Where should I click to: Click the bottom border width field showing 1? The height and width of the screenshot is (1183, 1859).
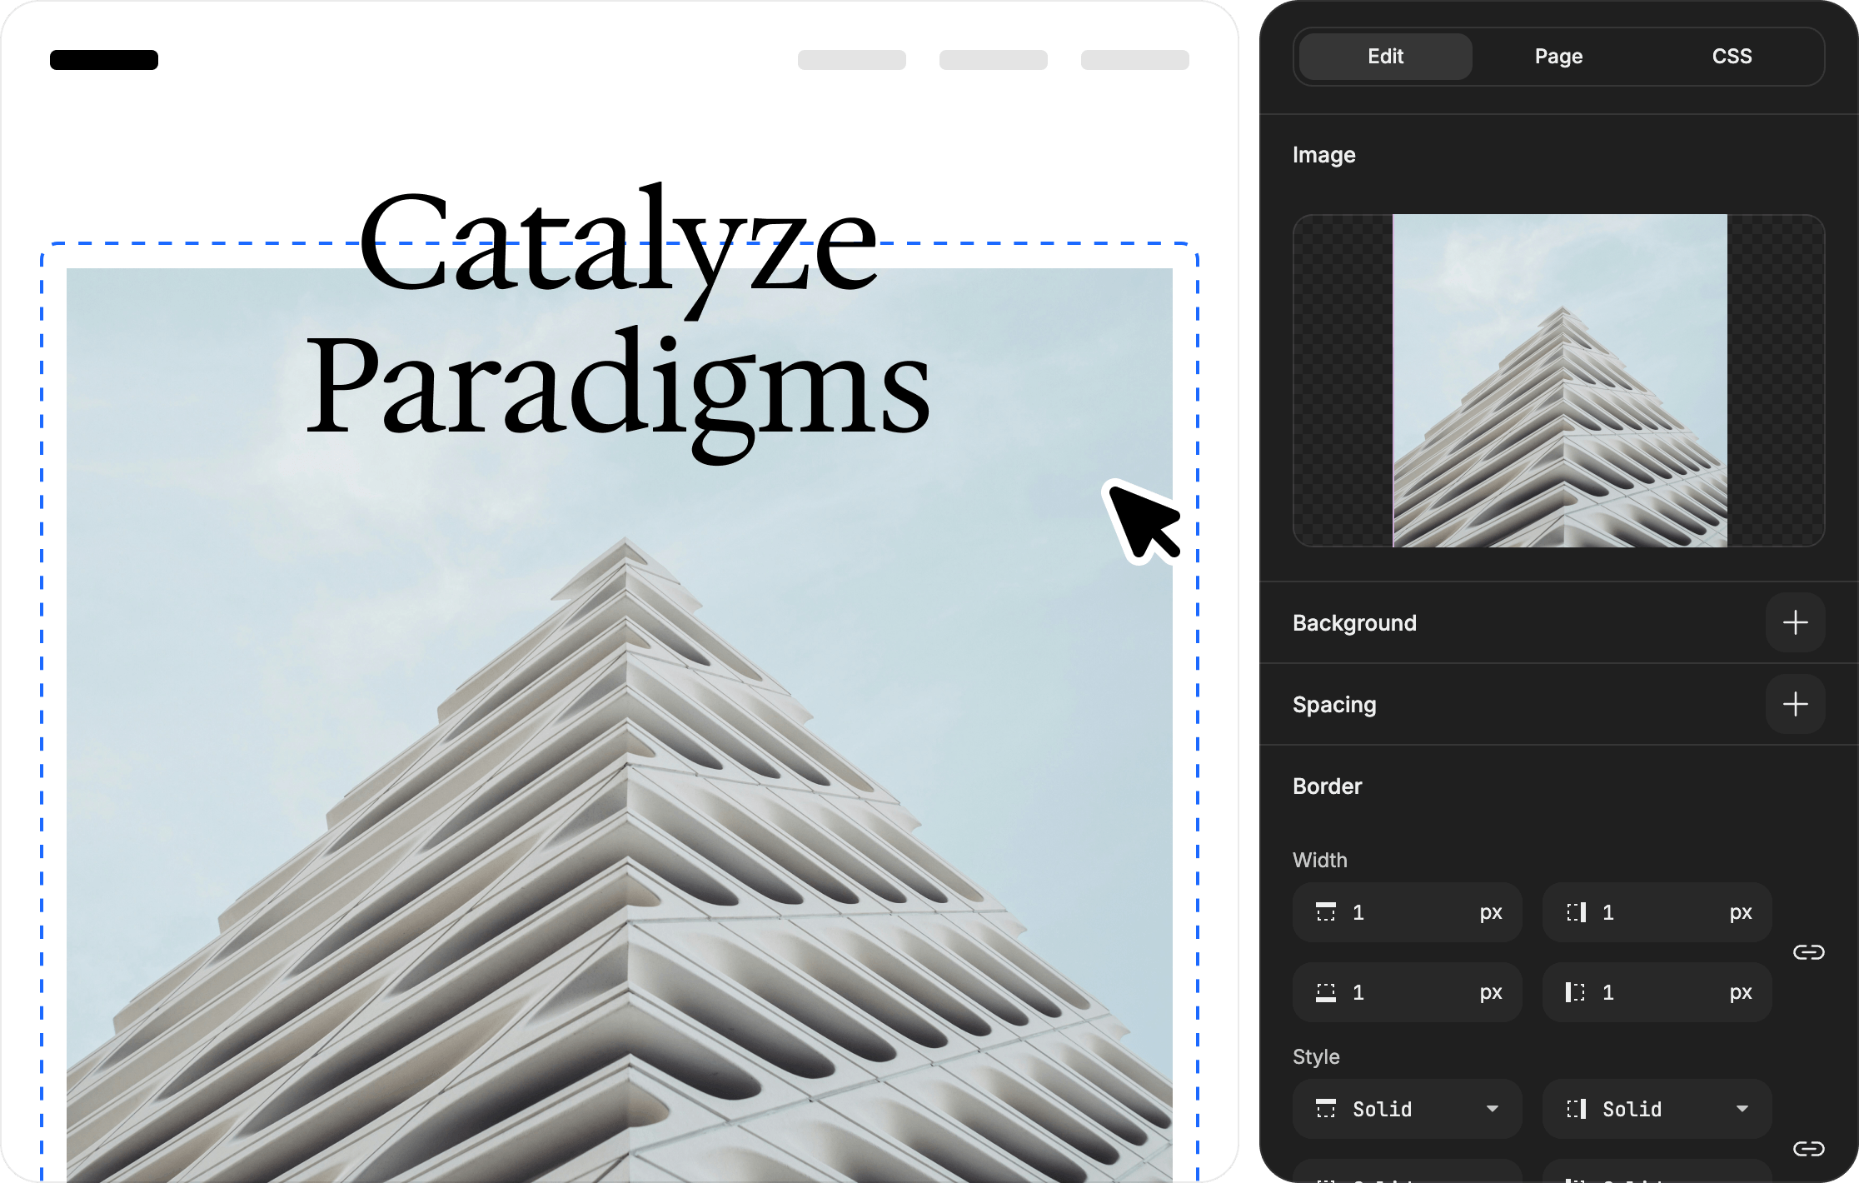click(x=1407, y=992)
